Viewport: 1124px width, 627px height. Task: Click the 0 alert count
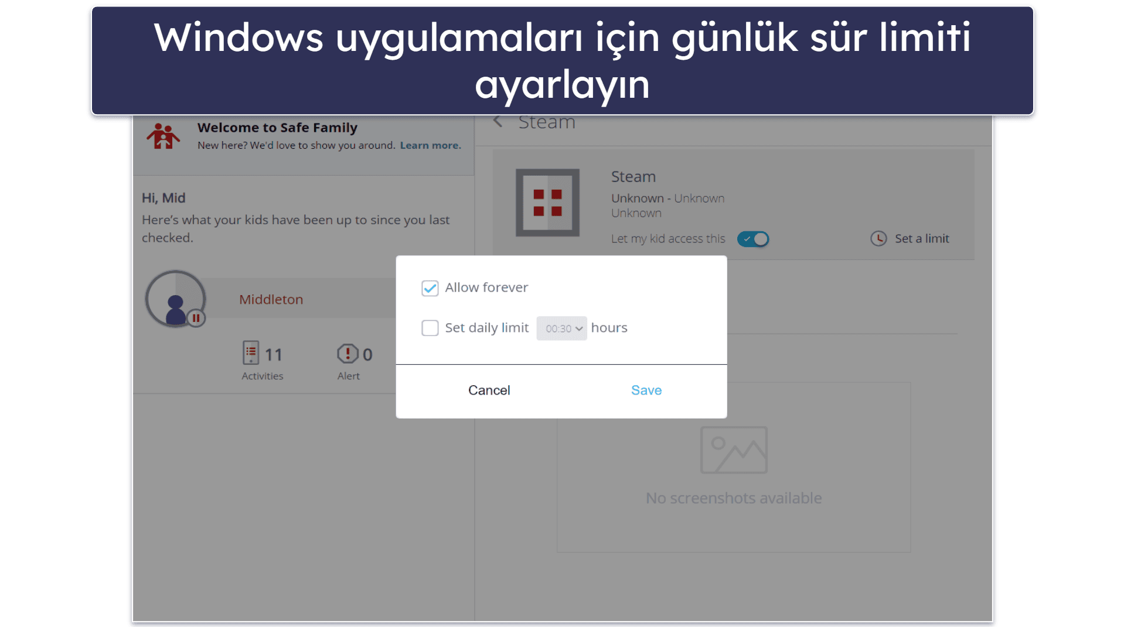pyautogui.click(x=367, y=355)
